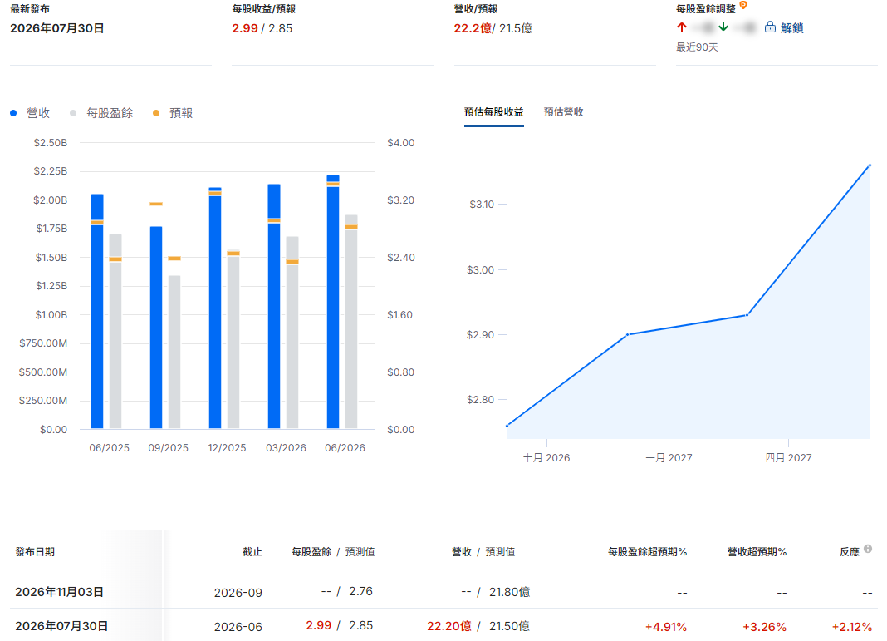Click the 最新發布 date 2026年07月30日
The width and height of the screenshot is (887, 641).
click(x=57, y=28)
